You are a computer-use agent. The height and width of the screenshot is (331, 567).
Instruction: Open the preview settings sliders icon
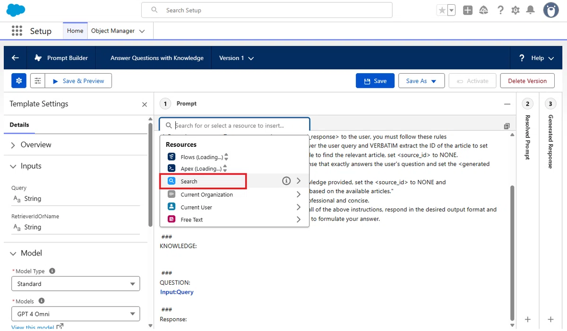(38, 81)
